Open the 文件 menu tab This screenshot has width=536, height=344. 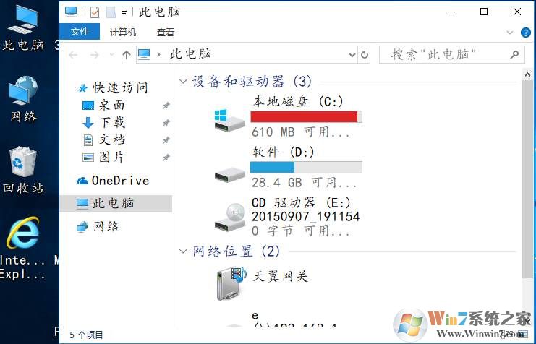pos(80,32)
